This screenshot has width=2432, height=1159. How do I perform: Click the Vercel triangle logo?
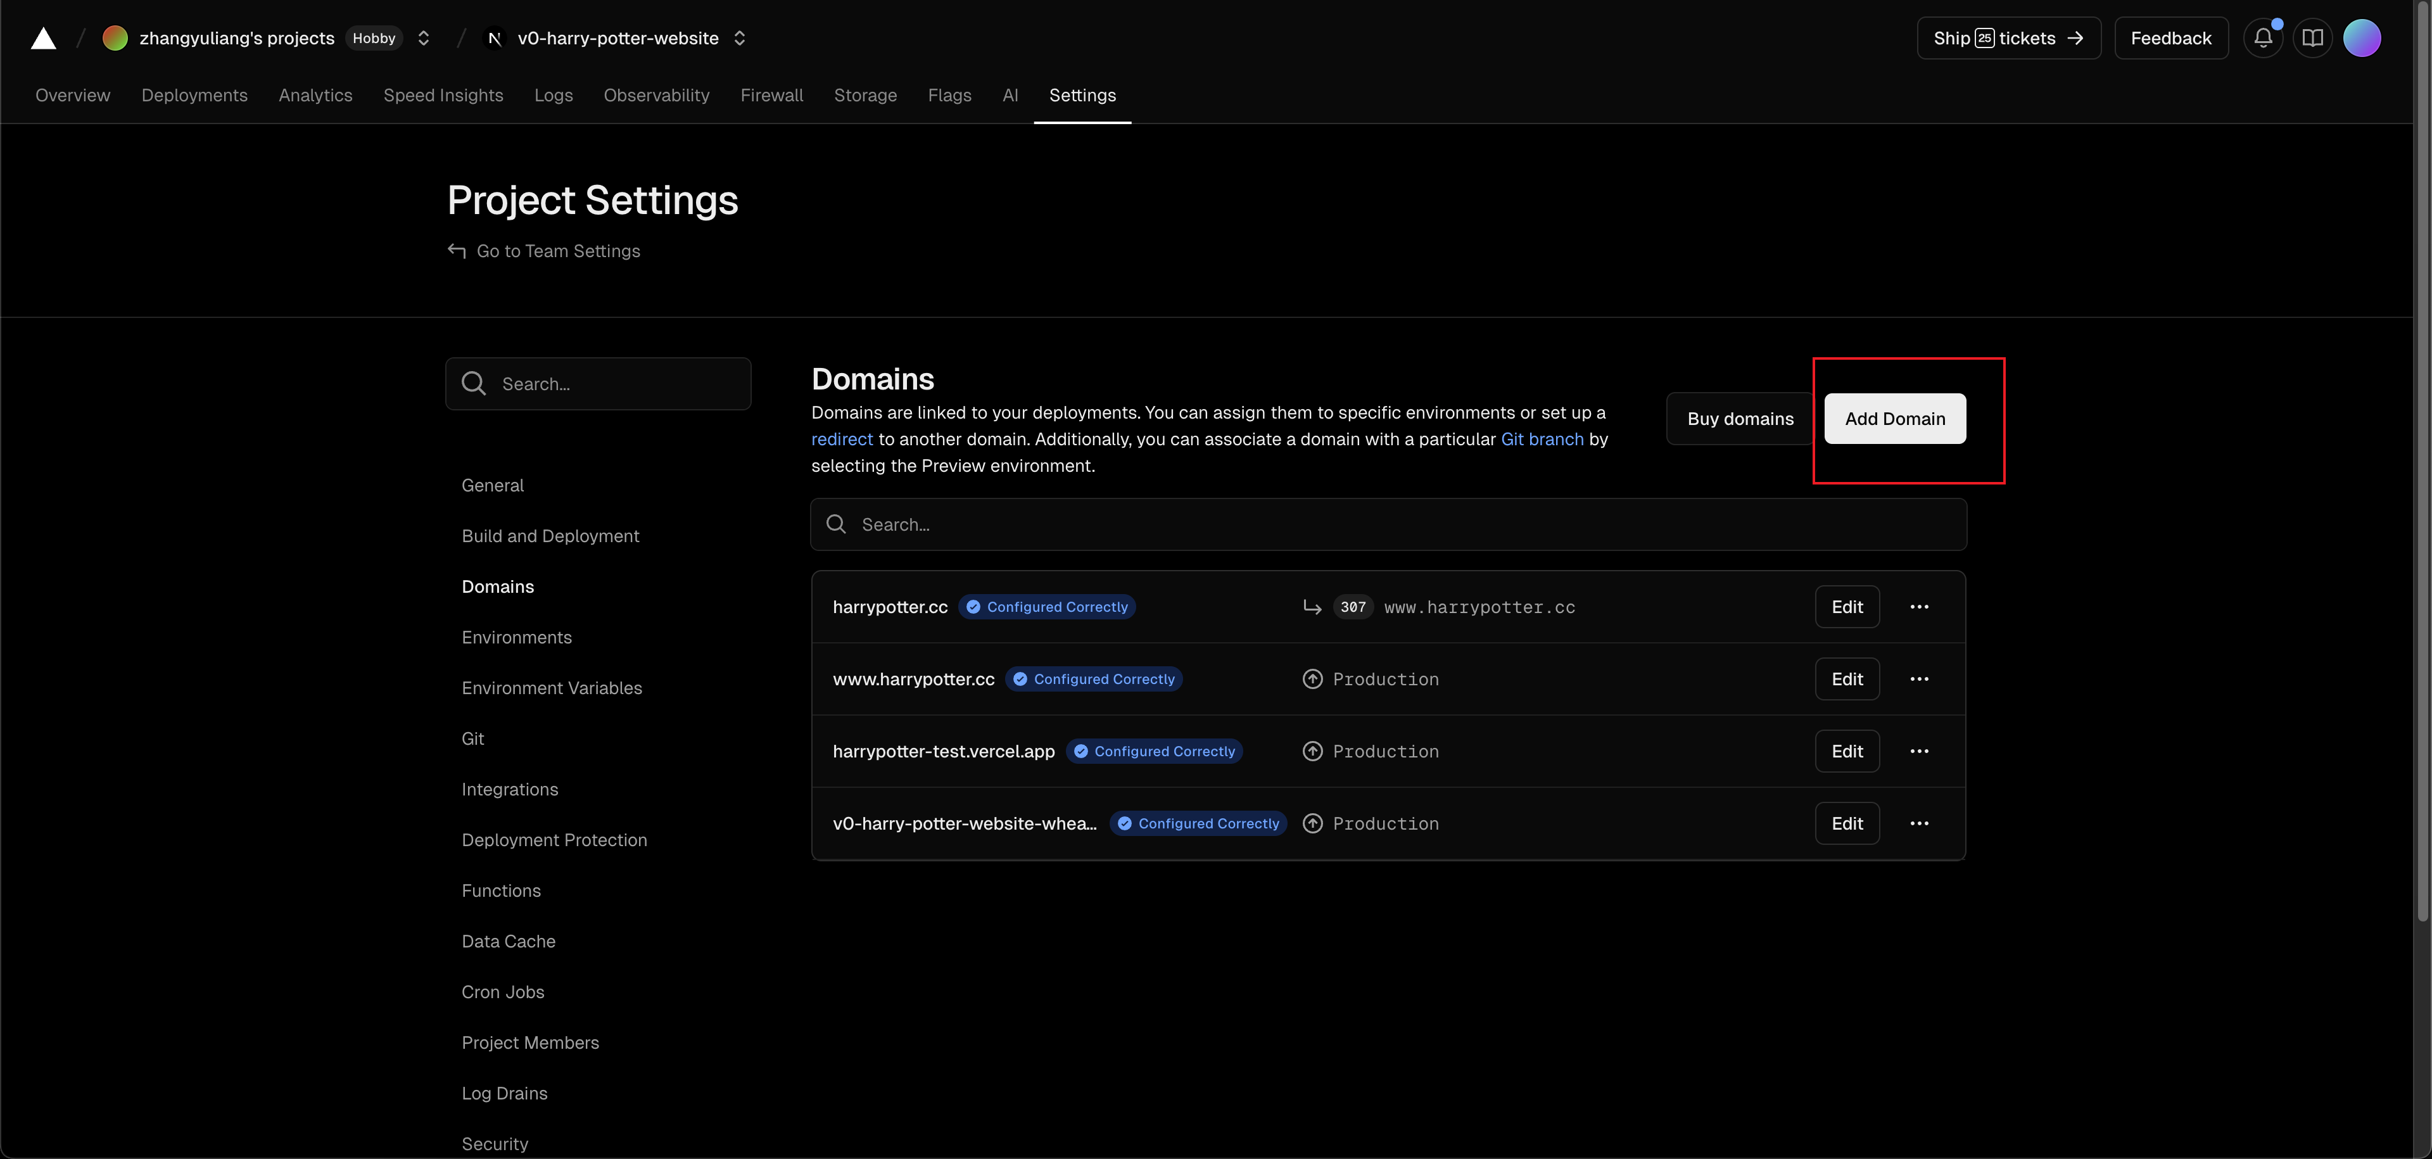(x=44, y=38)
